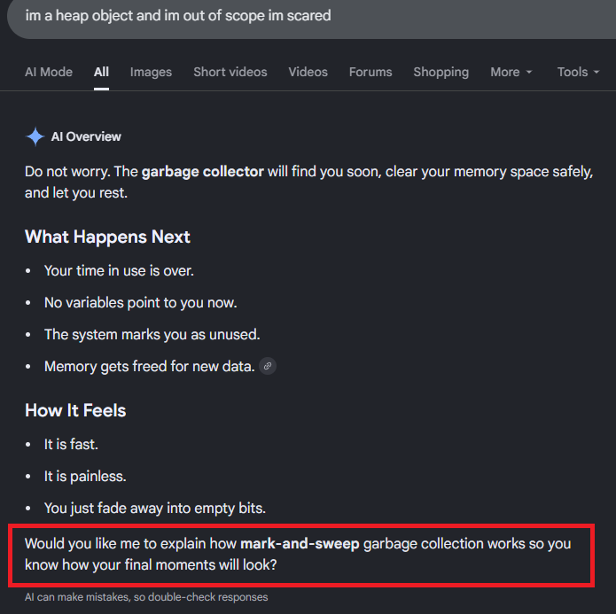Screen dimensions: 616x614
Task: Open the Tools menu label
Action: point(573,72)
